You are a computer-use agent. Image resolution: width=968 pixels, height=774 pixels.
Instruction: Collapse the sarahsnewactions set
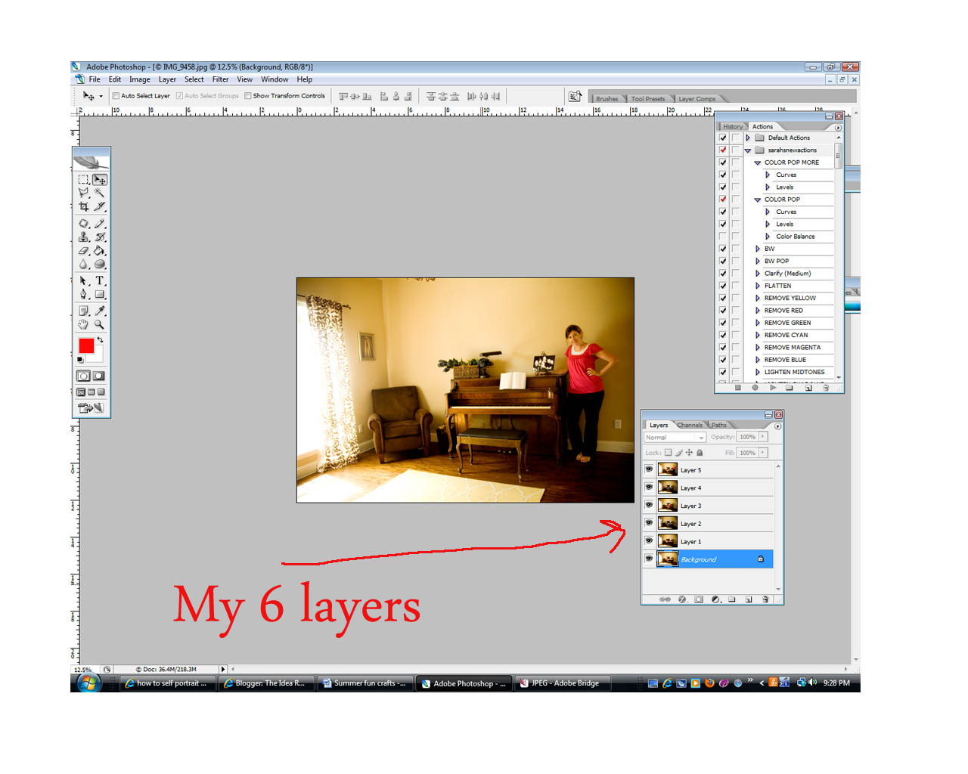748,150
